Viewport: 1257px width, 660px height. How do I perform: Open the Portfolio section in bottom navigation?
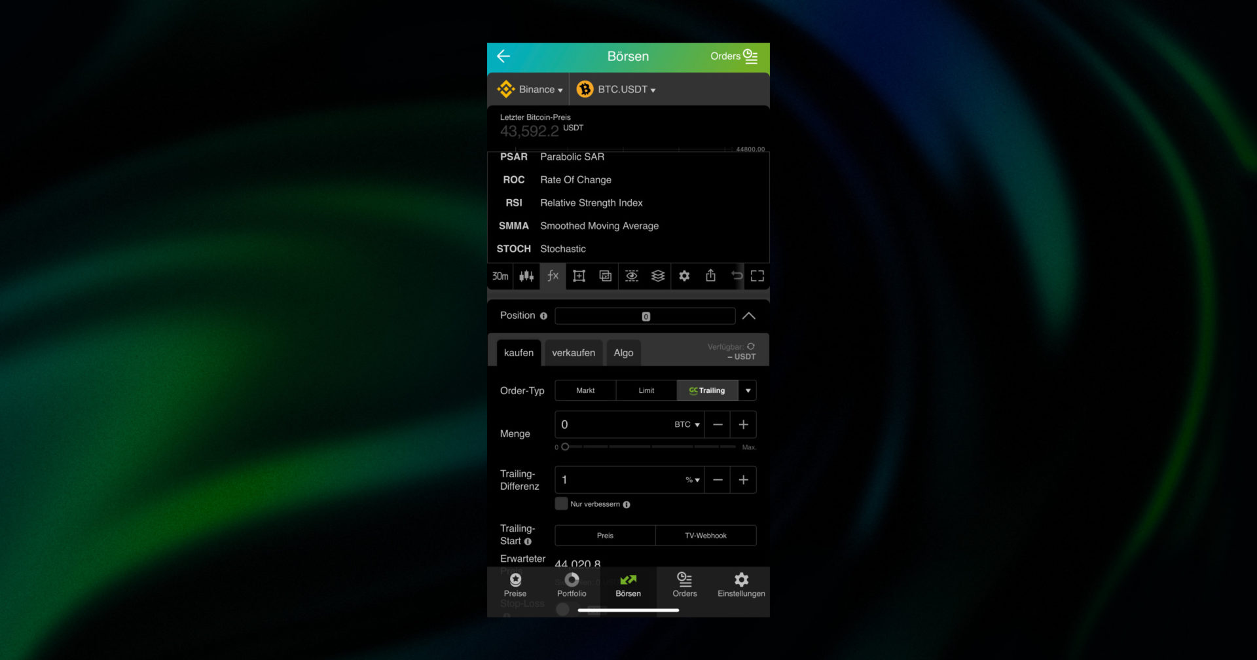coord(571,585)
